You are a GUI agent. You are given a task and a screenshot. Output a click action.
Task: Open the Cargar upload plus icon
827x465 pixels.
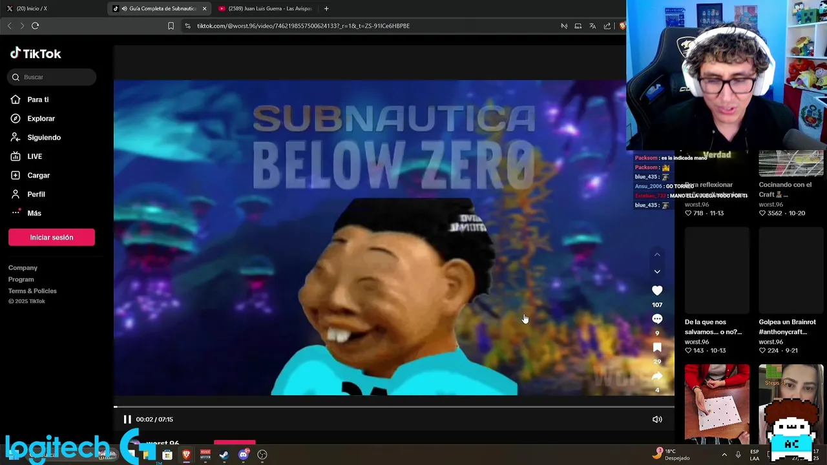[x=16, y=175]
